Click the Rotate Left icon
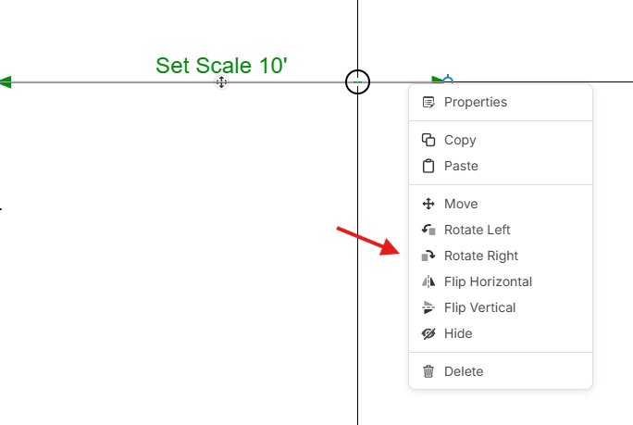This screenshot has width=633, height=425. tap(428, 230)
